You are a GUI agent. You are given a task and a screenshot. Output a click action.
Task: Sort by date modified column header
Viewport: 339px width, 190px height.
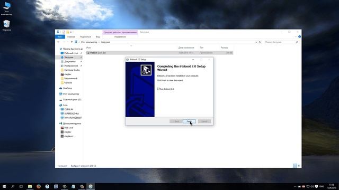click(186, 47)
